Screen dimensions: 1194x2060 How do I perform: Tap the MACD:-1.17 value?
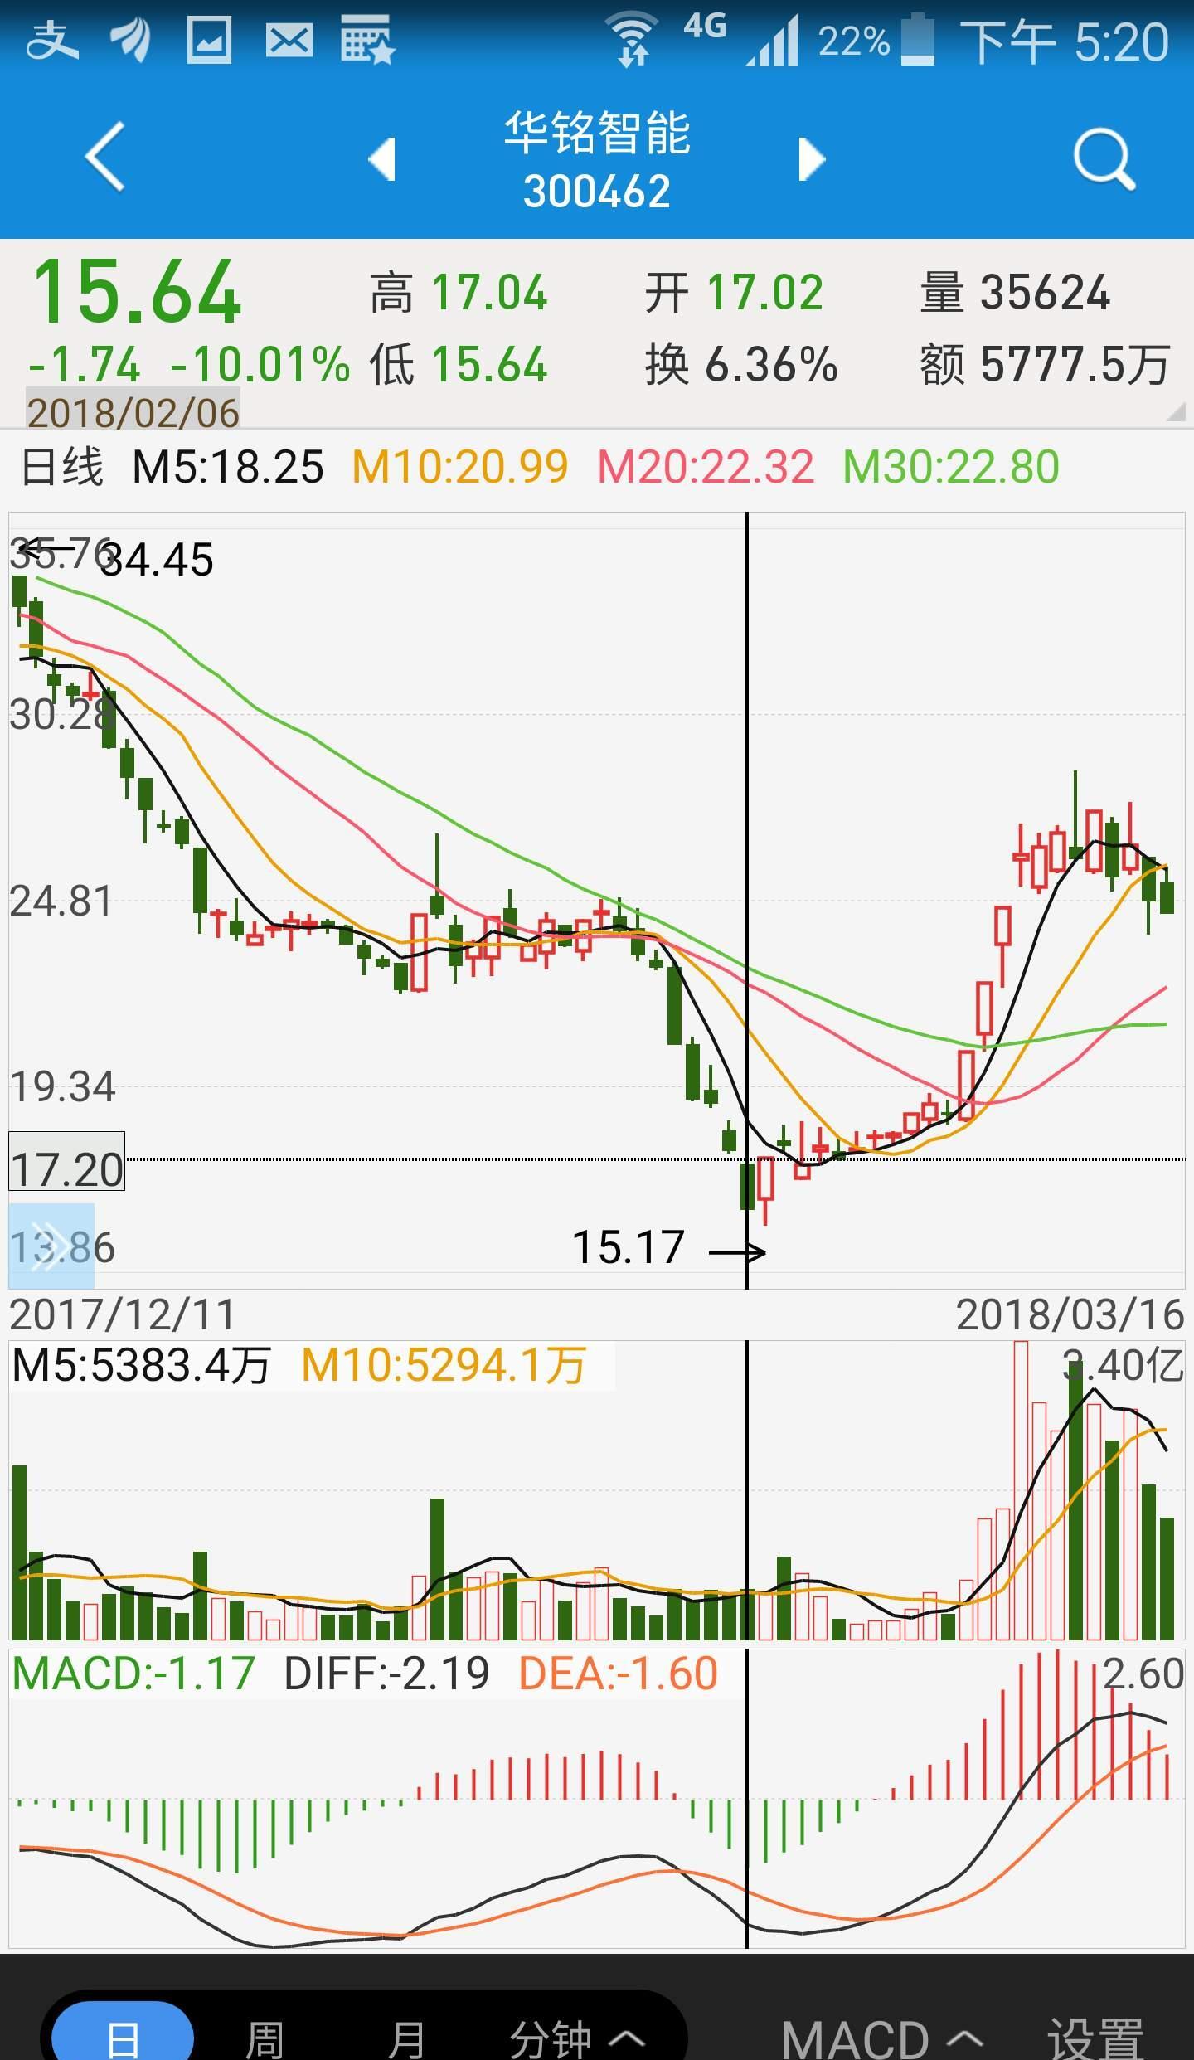click(133, 1674)
